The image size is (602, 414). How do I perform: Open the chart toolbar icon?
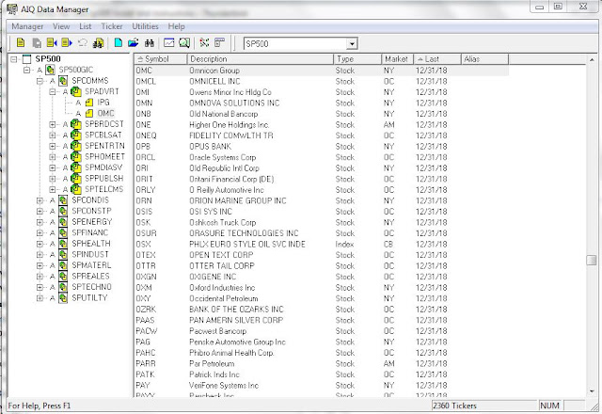tap(169, 42)
